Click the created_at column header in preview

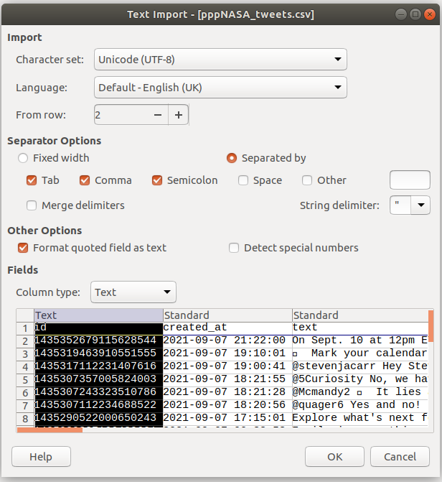(227, 315)
